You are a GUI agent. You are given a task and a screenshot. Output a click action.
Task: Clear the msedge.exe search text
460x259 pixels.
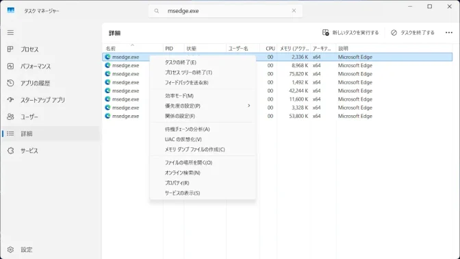(294, 10)
